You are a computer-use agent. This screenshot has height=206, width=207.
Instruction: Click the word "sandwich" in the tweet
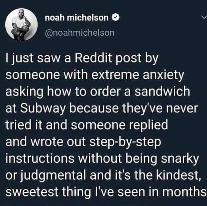162,91
